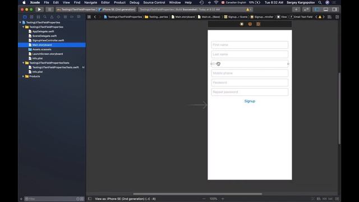Open the Product menu
The image size is (359, 202).
coord(119,2)
